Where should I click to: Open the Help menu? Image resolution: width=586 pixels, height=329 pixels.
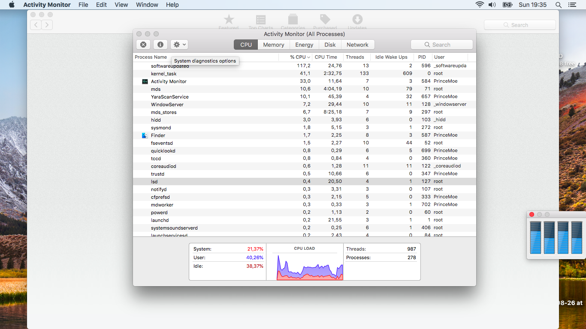(172, 5)
